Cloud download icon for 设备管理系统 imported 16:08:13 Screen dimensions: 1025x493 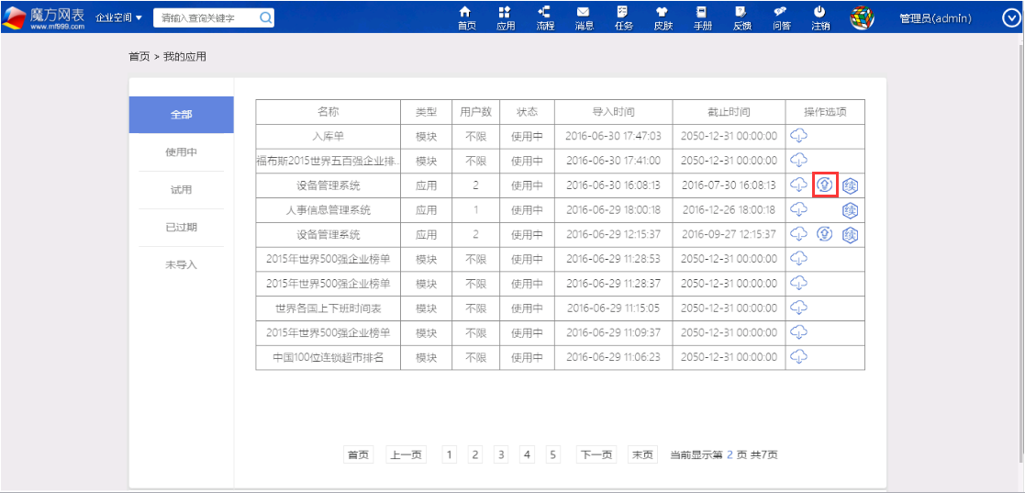[799, 185]
